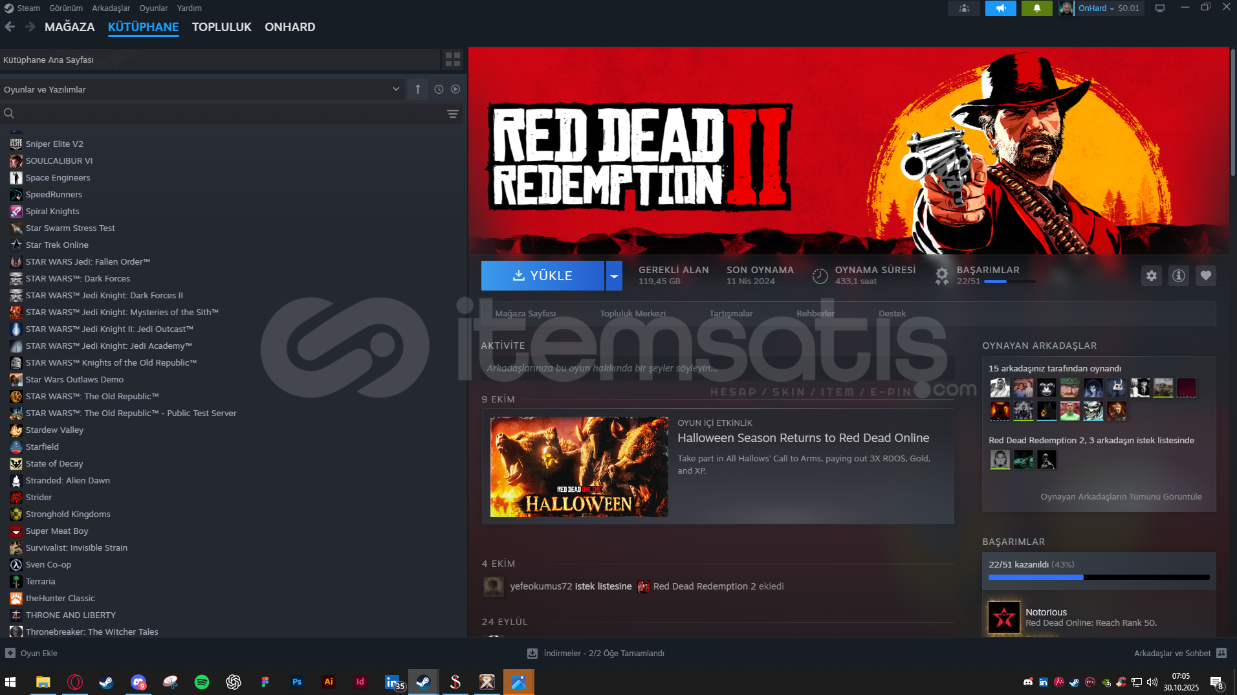
Task: Click the sort arrow beside the collection dropdown
Action: [x=418, y=89]
